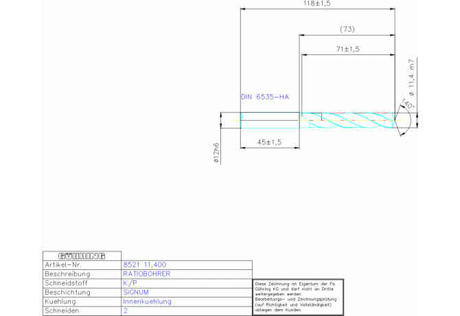
Task: Click the ø12h6 shank diameter label
Action: click(x=216, y=153)
